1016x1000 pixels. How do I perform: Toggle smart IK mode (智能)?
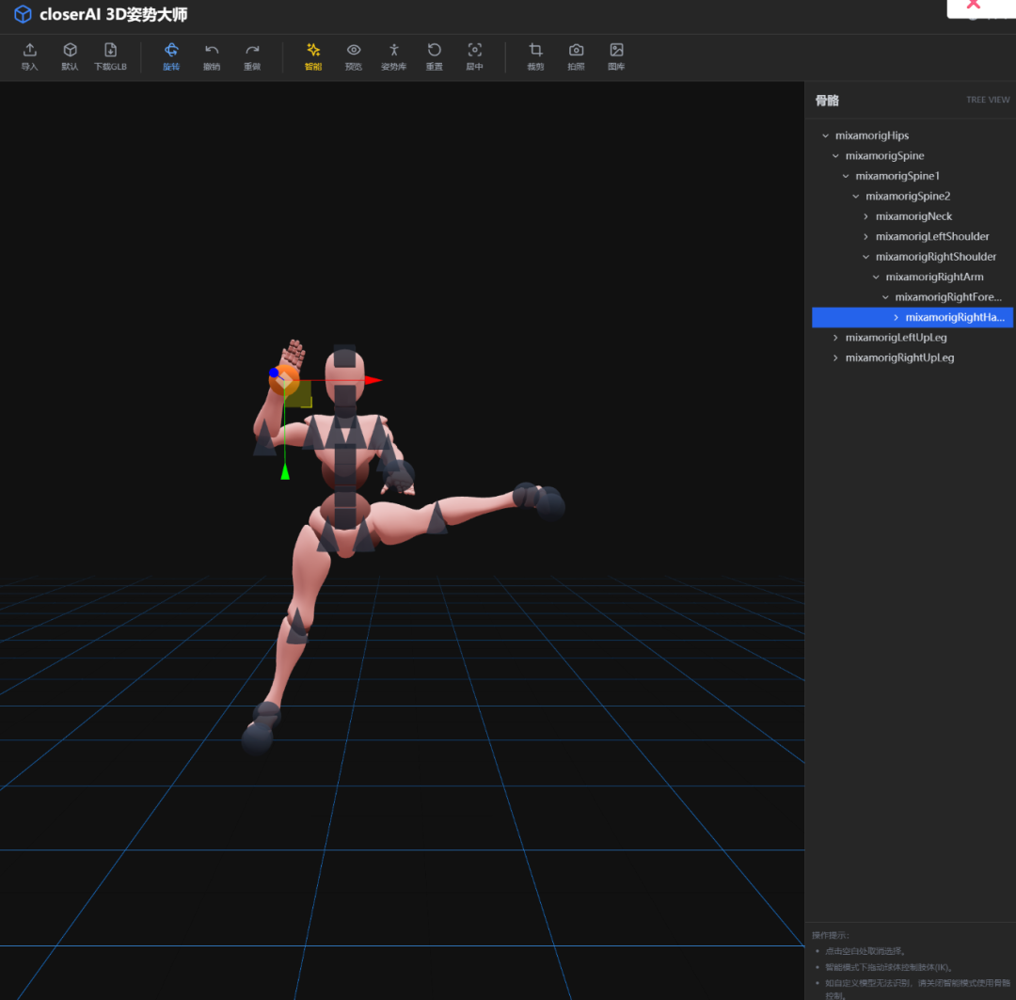tap(313, 56)
